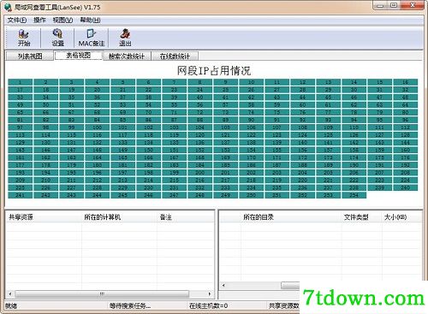Select IP cell 254 in the grid
This screenshot has height=314, width=428.
(354, 195)
